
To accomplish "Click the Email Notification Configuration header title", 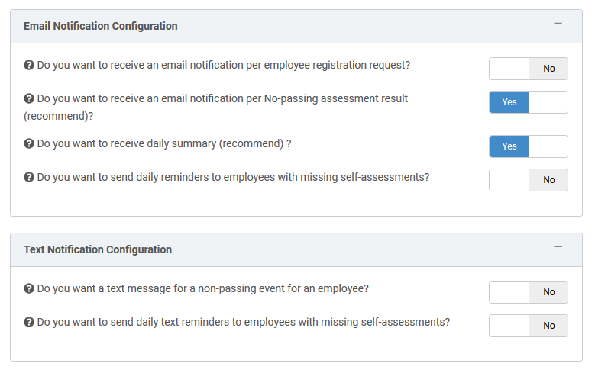I will pyautogui.click(x=101, y=26).
